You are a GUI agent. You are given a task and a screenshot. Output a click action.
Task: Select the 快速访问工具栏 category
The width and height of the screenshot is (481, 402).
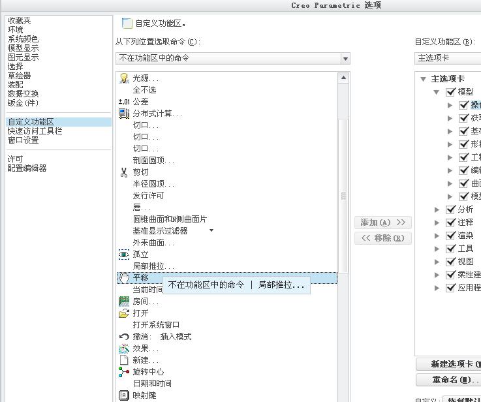point(35,131)
